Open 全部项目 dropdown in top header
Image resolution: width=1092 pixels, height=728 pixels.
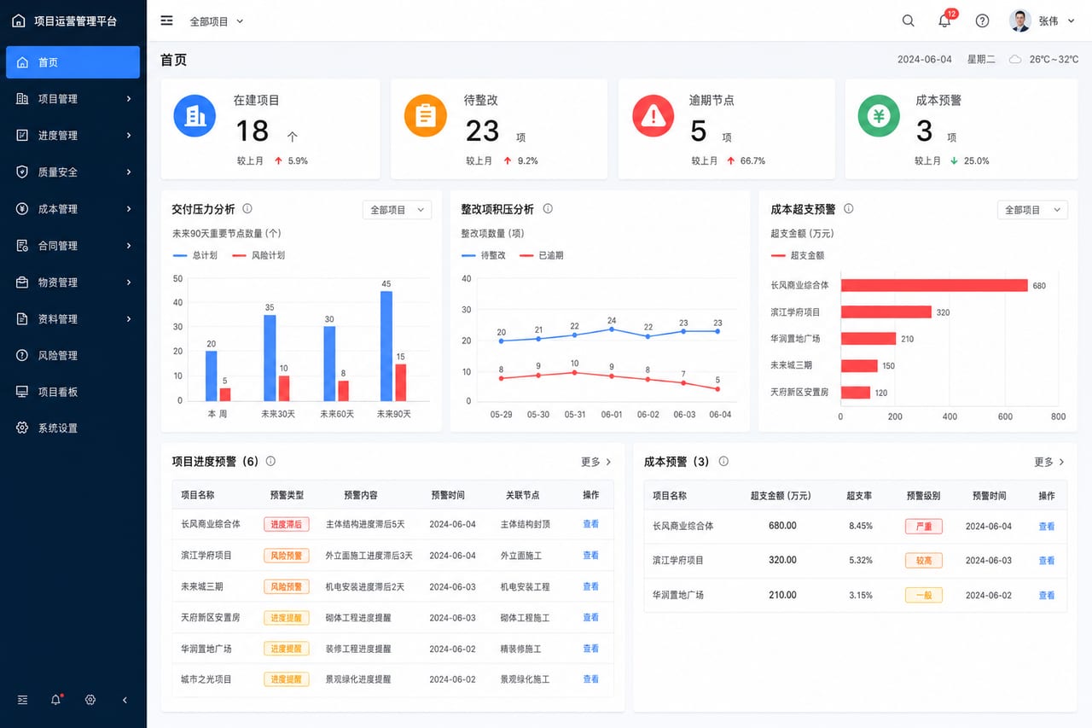(217, 21)
